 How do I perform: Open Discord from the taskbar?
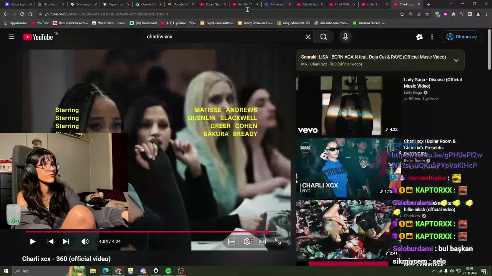143,271
